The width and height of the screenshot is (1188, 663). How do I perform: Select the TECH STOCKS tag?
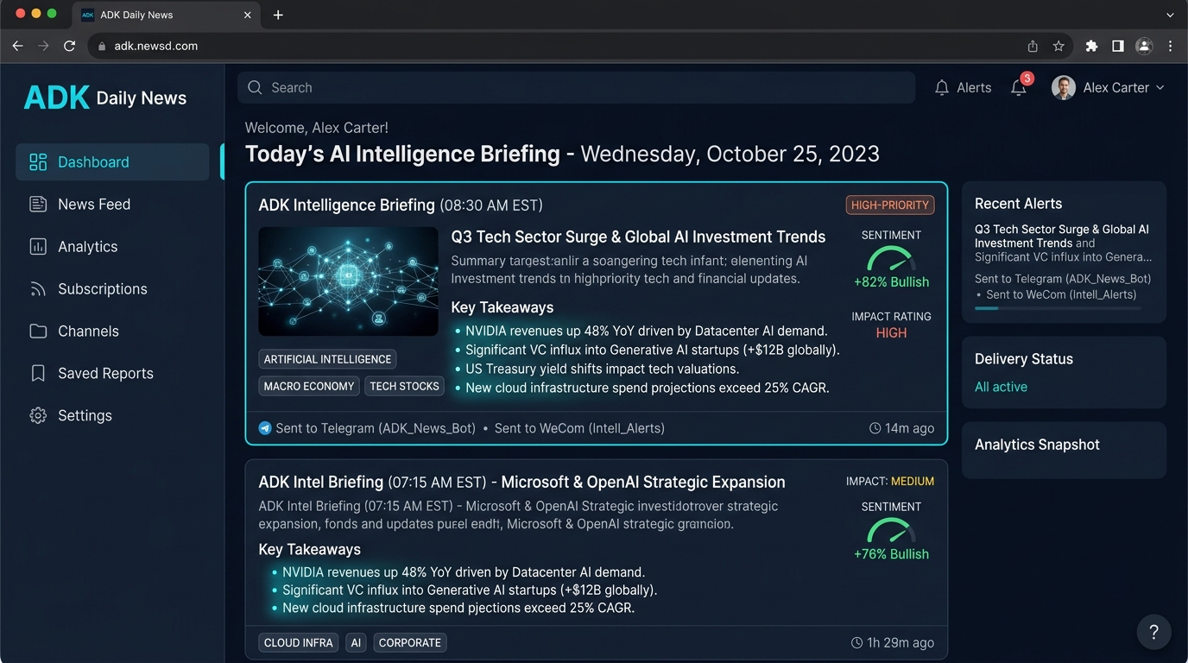coord(404,386)
